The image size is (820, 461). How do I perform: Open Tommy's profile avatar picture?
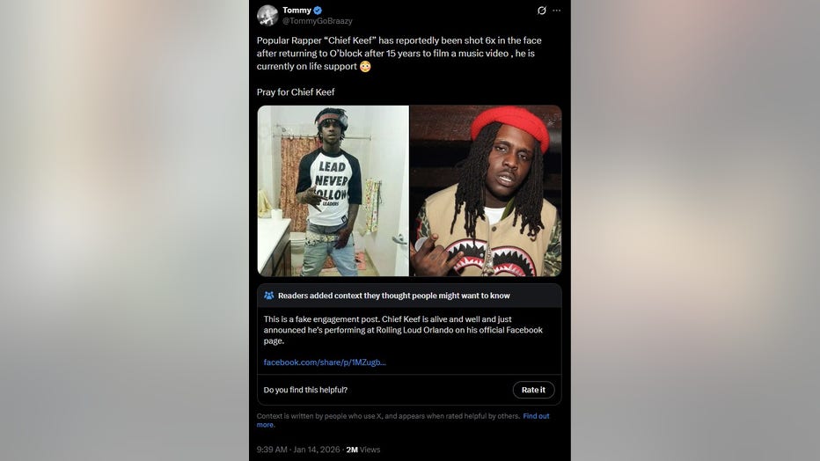[267, 15]
